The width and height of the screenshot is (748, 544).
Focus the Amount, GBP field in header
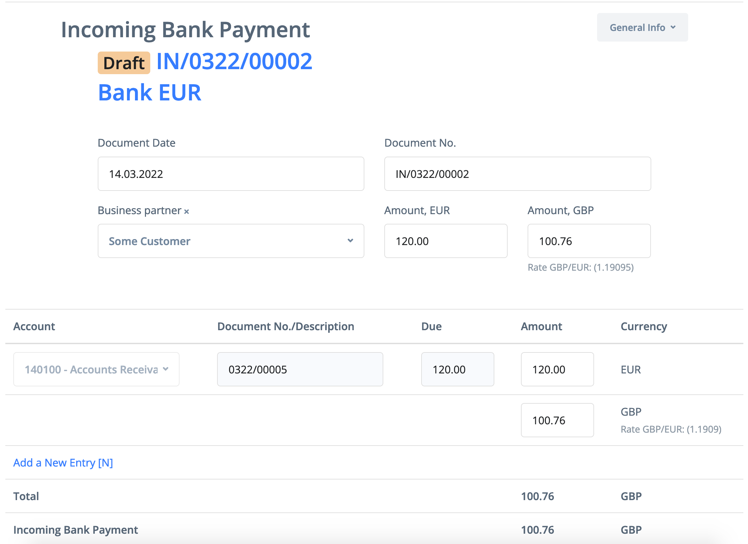tap(589, 241)
